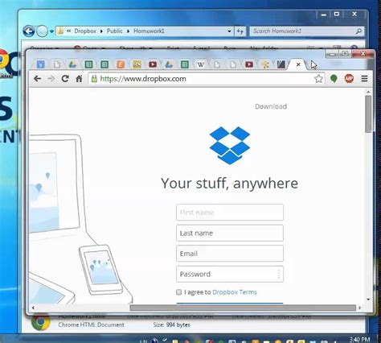Select Public in the Explorer breadcrumb
Screen dimensions: 381x343
[x=114, y=31]
